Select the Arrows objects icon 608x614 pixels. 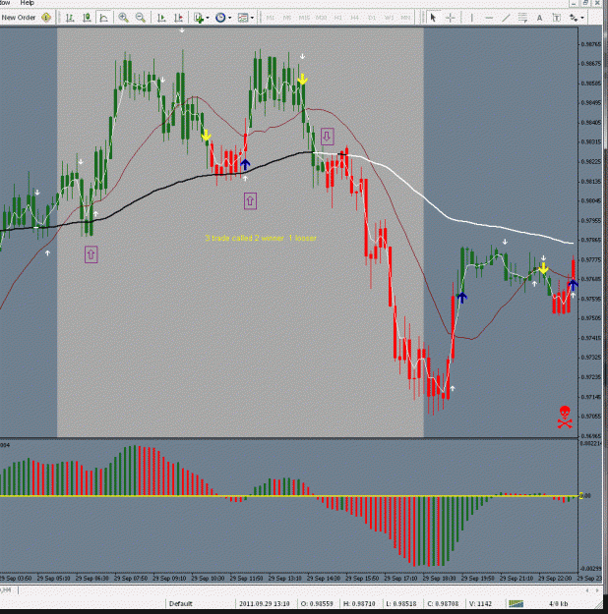click(x=574, y=18)
